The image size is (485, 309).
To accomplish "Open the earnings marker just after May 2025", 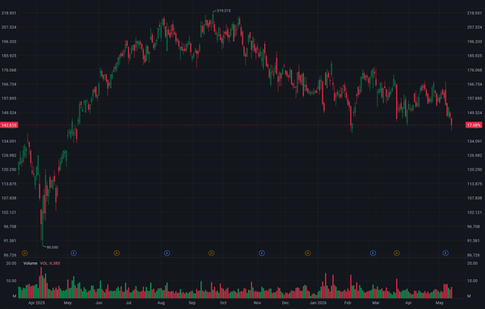I will [74, 253].
